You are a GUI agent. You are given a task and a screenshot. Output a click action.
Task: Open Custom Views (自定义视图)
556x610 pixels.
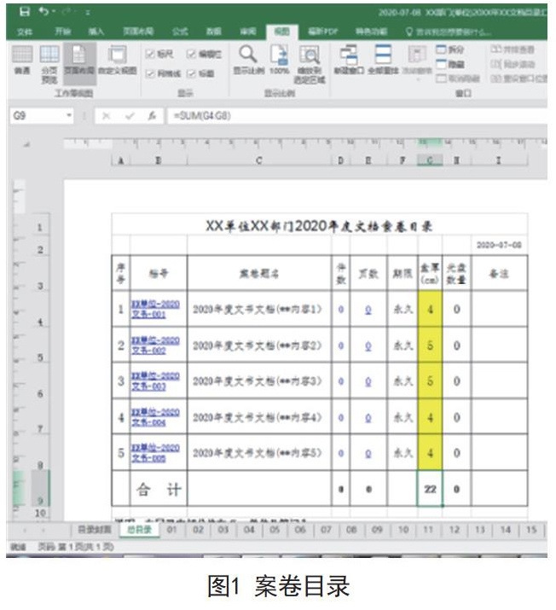tap(117, 61)
